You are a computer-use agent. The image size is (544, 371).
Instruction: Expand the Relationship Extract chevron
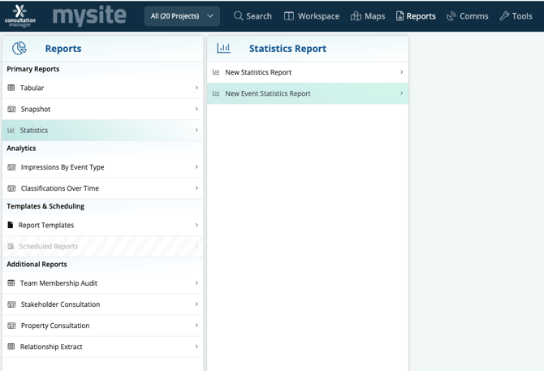coord(196,347)
